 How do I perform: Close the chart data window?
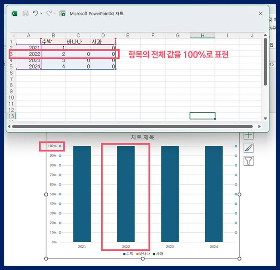click(261, 13)
